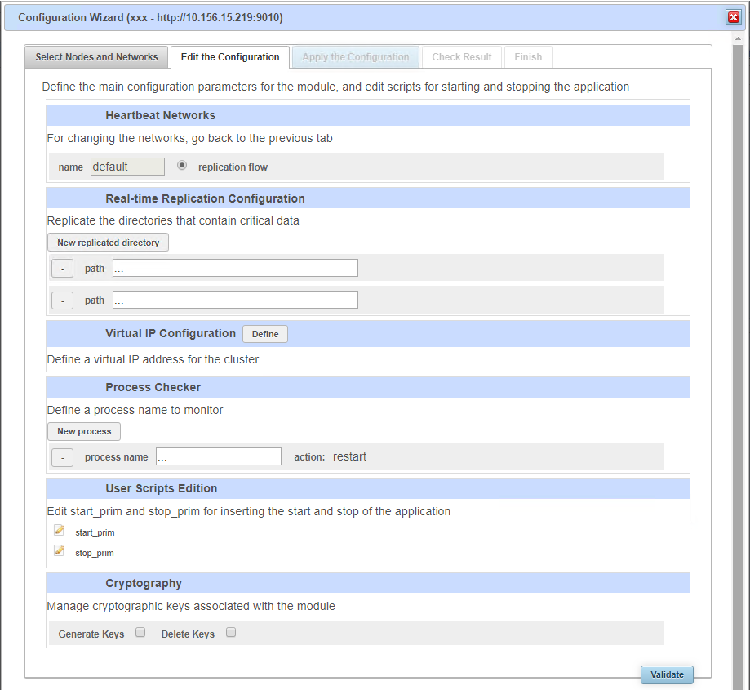Image resolution: width=750 pixels, height=690 pixels.
Task: Click the first path input field
Action: [234, 268]
